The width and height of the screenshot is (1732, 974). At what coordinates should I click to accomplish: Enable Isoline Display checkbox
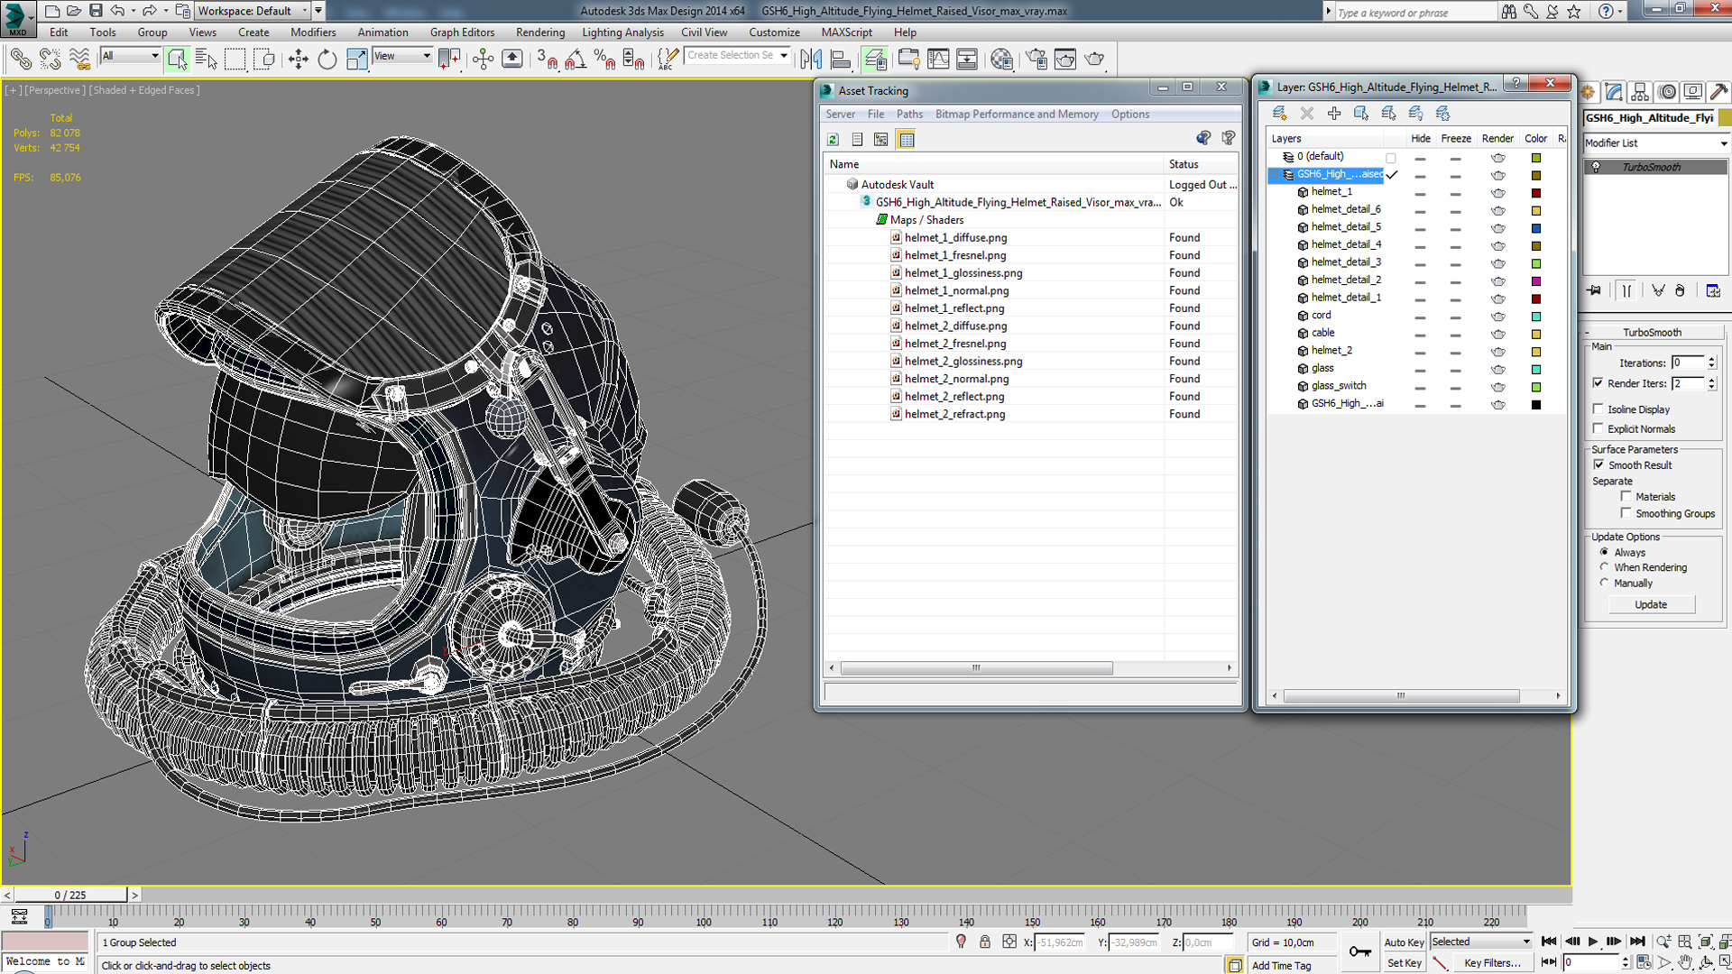pyautogui.click(x=1598, y=409)
